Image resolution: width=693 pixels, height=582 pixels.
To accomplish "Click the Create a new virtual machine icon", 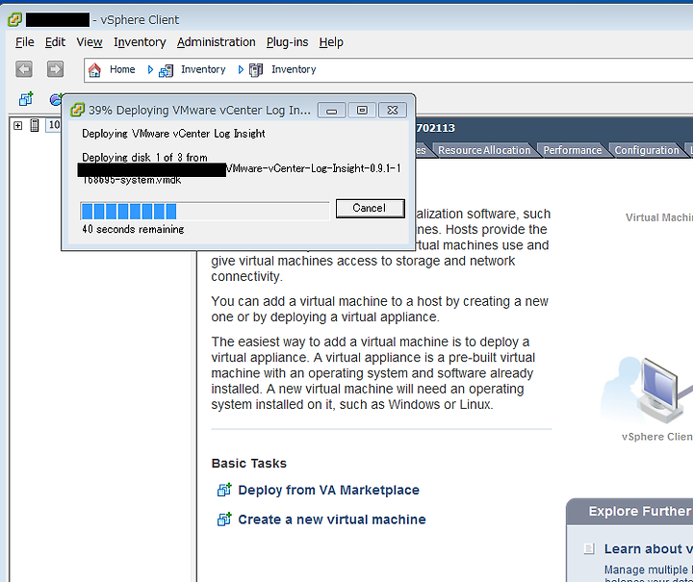I will click(x=224, y=519).
